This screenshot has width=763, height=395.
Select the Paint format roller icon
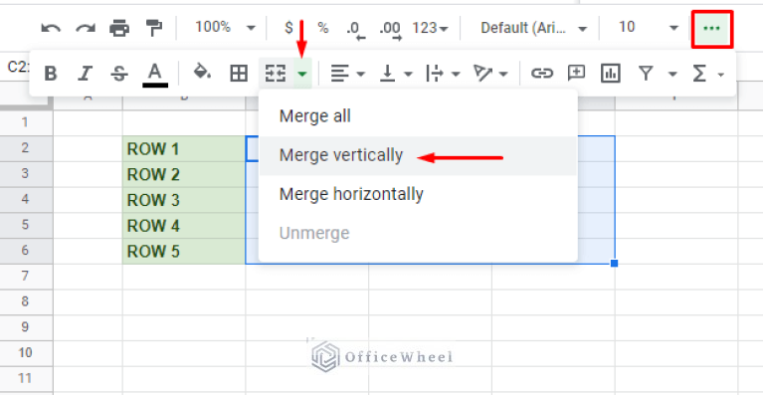click(154, 28)
